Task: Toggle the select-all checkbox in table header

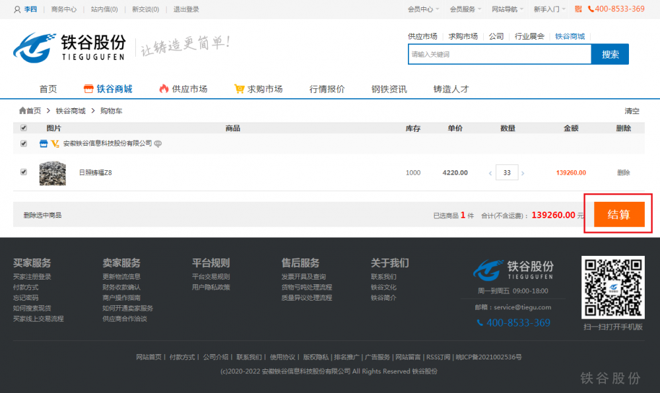Action: tap(24, 128)
